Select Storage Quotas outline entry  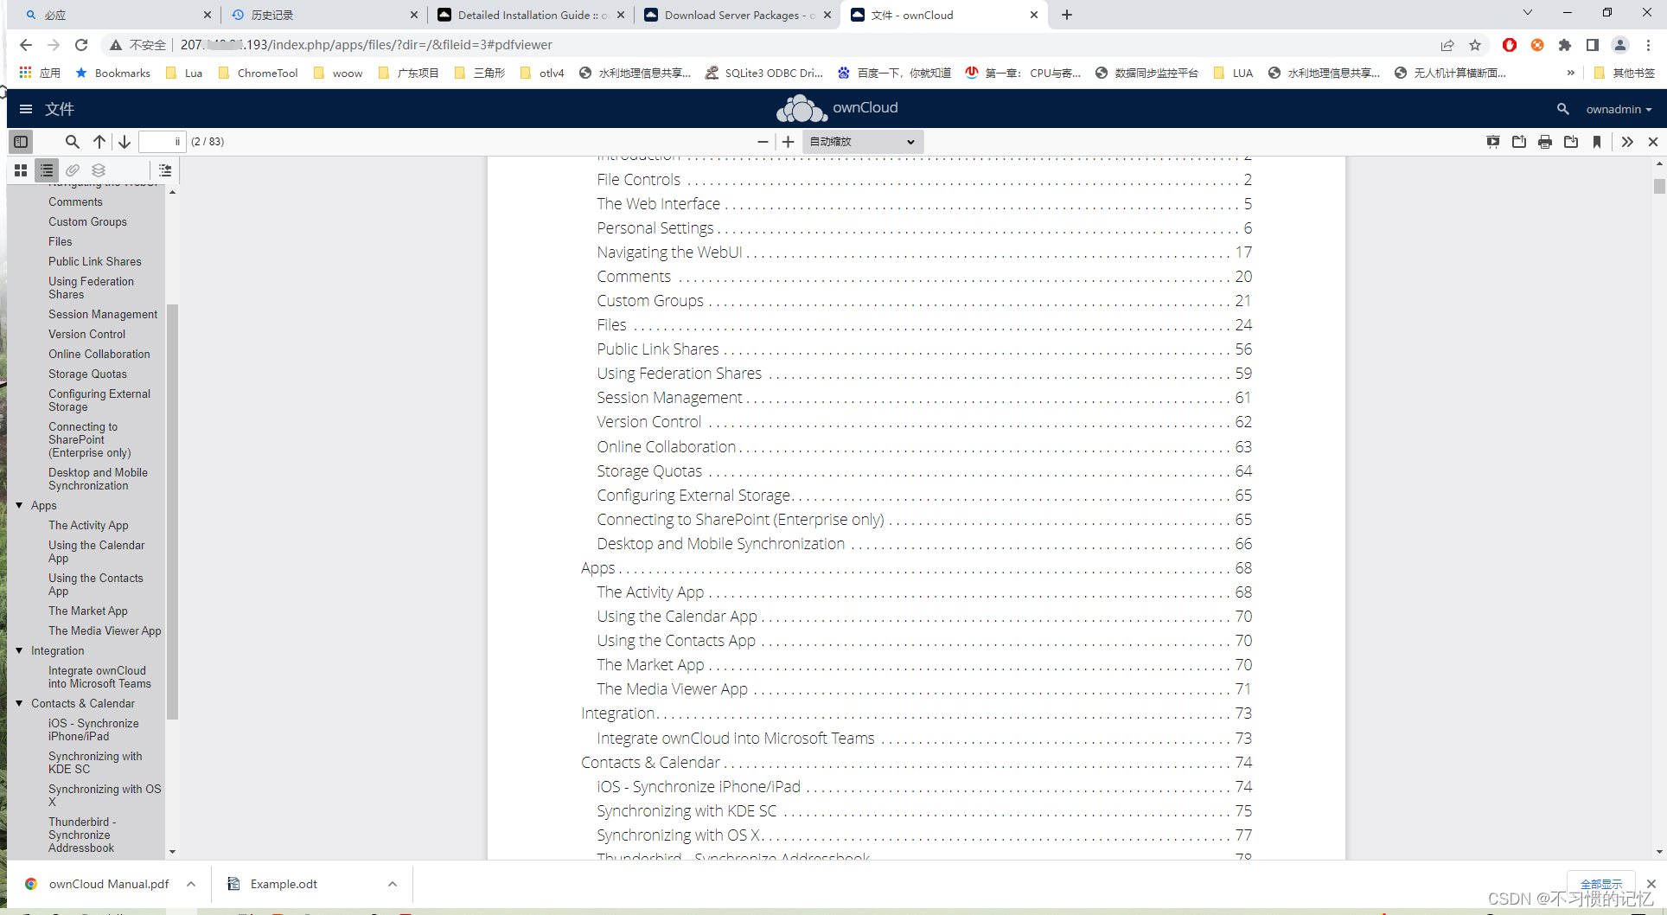[87, 374]
